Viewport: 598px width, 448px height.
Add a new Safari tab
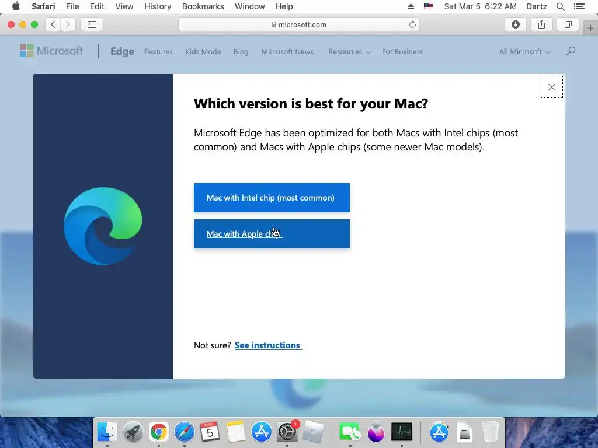[x=590, y=28]
